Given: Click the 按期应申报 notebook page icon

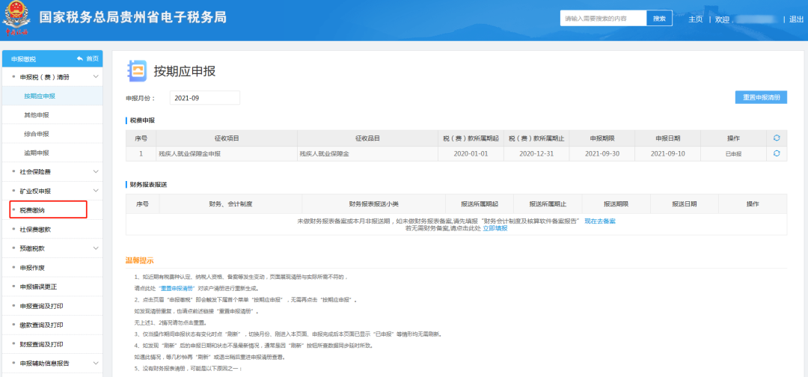Looking at the screenshot, I should tap(137, 71).
